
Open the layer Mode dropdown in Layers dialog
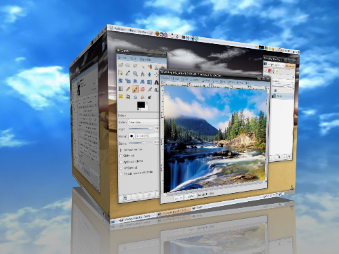coord(283,81)
